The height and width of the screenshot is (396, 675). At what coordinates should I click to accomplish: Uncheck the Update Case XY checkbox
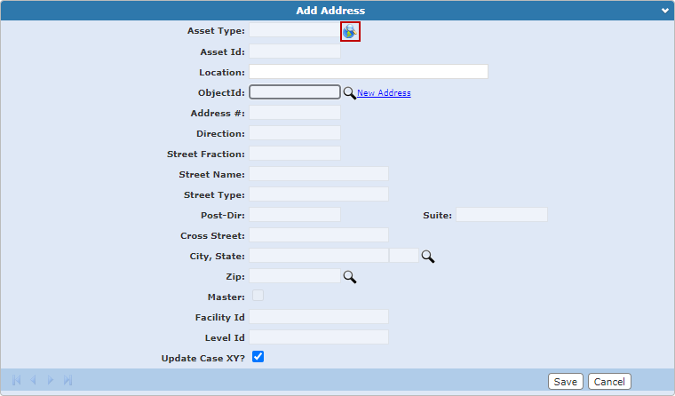point(258,357)
